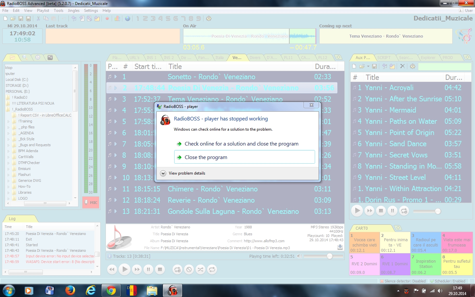Screen dimensions: 475x297
Task: Seek in the On Air waveform progress bar
Action: coord(250,36)
